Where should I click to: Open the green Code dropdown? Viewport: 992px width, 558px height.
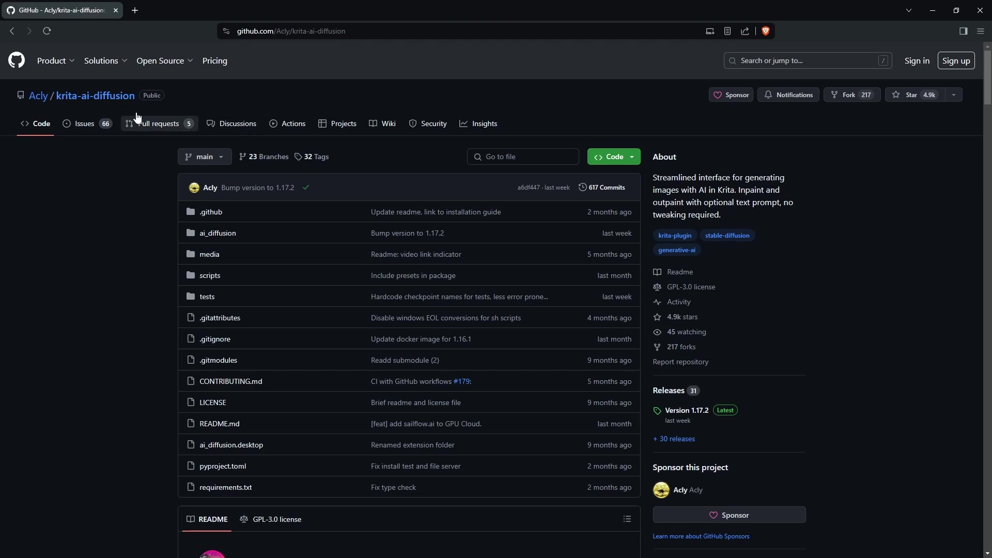pos(614,157)
